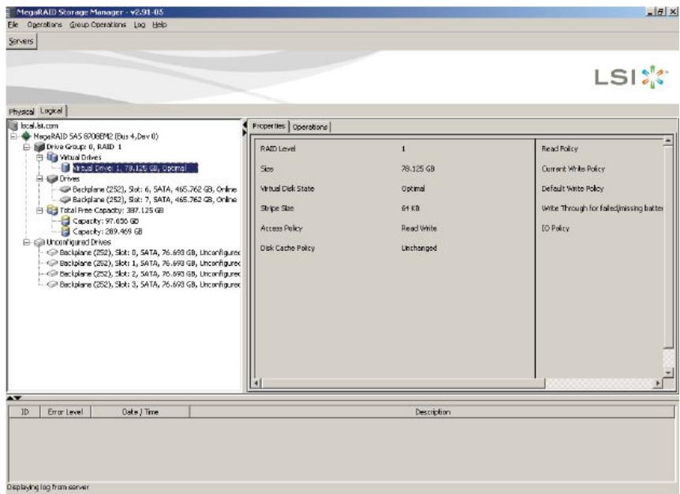This screenshot has height=494, width=680.
Task: Collapse the MegaRAID SAS controller node
Action: point(14,137)
